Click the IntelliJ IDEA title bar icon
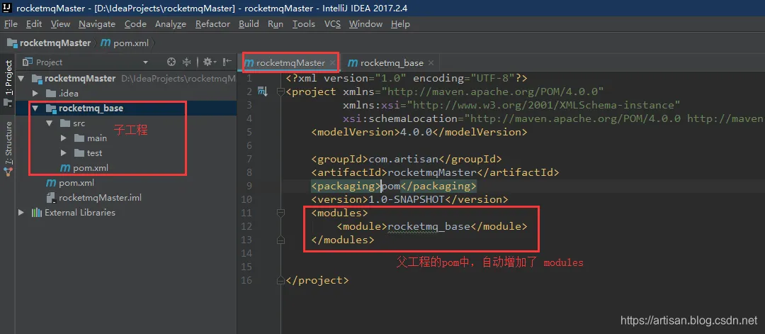 (x=7, y=7)
